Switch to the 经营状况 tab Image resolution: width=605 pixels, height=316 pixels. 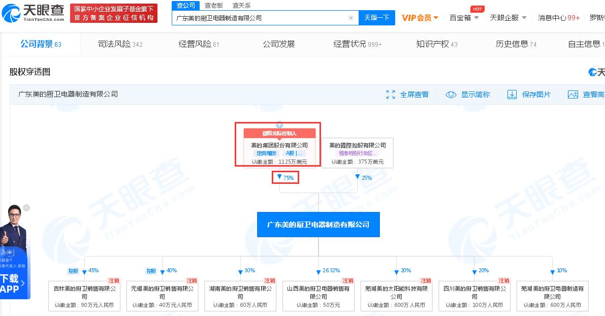357,44
